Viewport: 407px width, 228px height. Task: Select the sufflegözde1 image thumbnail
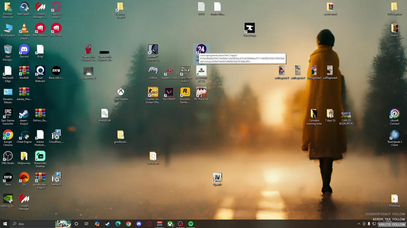[282, 73]
